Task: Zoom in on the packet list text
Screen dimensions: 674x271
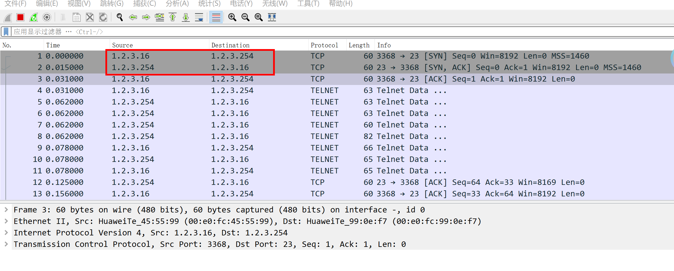Action: (232, 18)
